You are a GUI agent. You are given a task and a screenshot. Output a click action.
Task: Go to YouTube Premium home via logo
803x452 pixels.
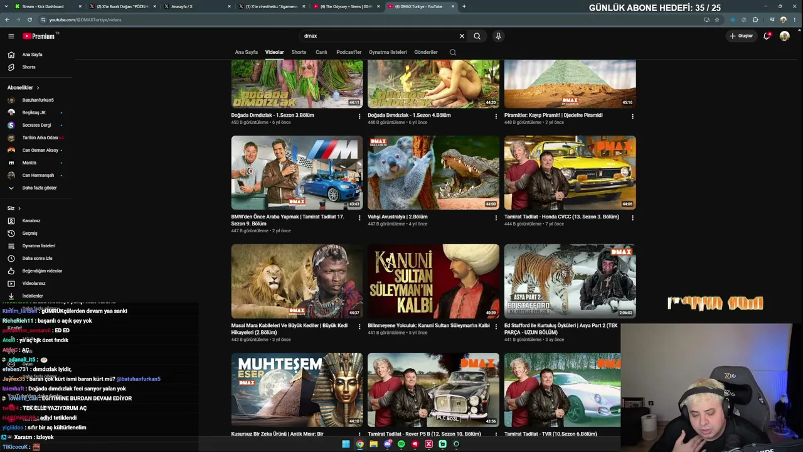click(x=39, y=36)
